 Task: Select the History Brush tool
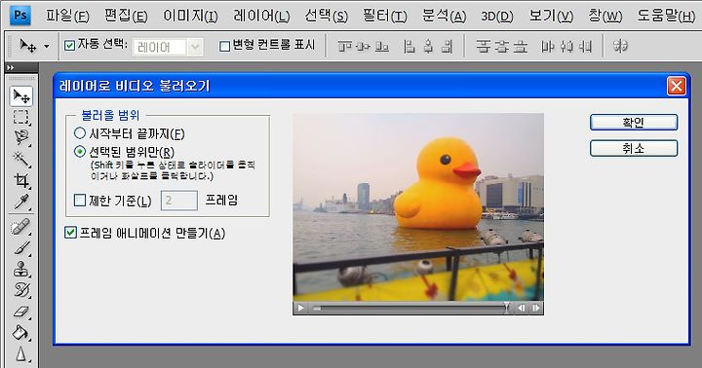[21, 290]
